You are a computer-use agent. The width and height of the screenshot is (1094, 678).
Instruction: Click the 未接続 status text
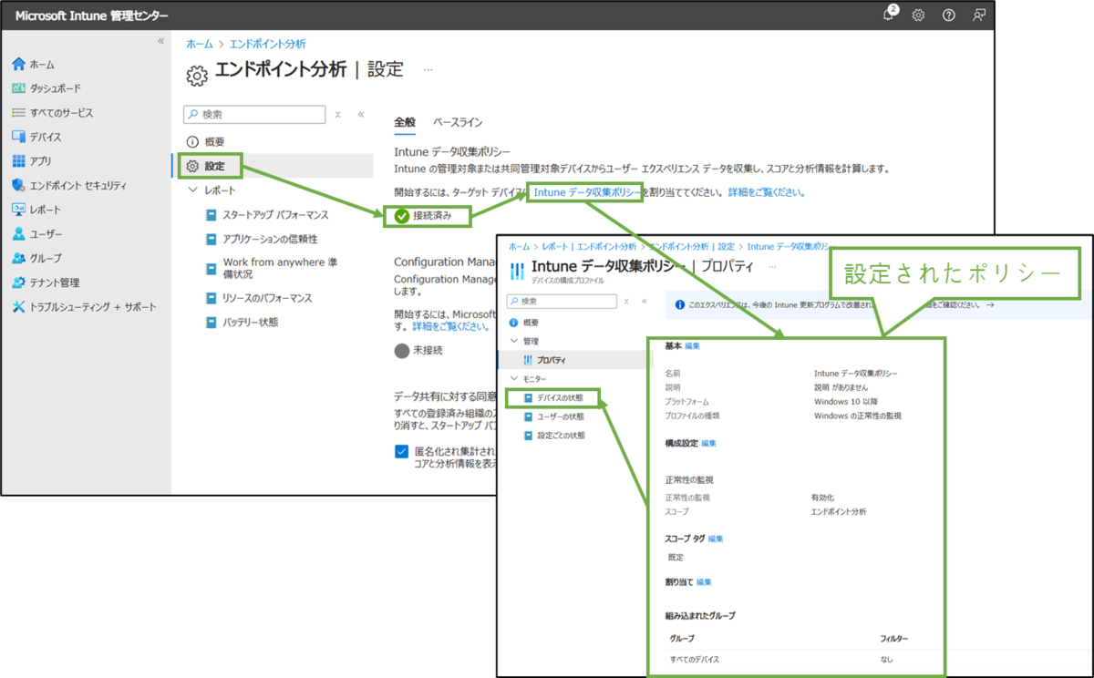pyautogui.click(x=428, y=350)
